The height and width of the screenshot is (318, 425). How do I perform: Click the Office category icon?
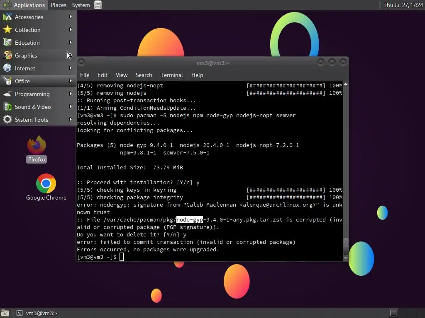tap(7, 81)
